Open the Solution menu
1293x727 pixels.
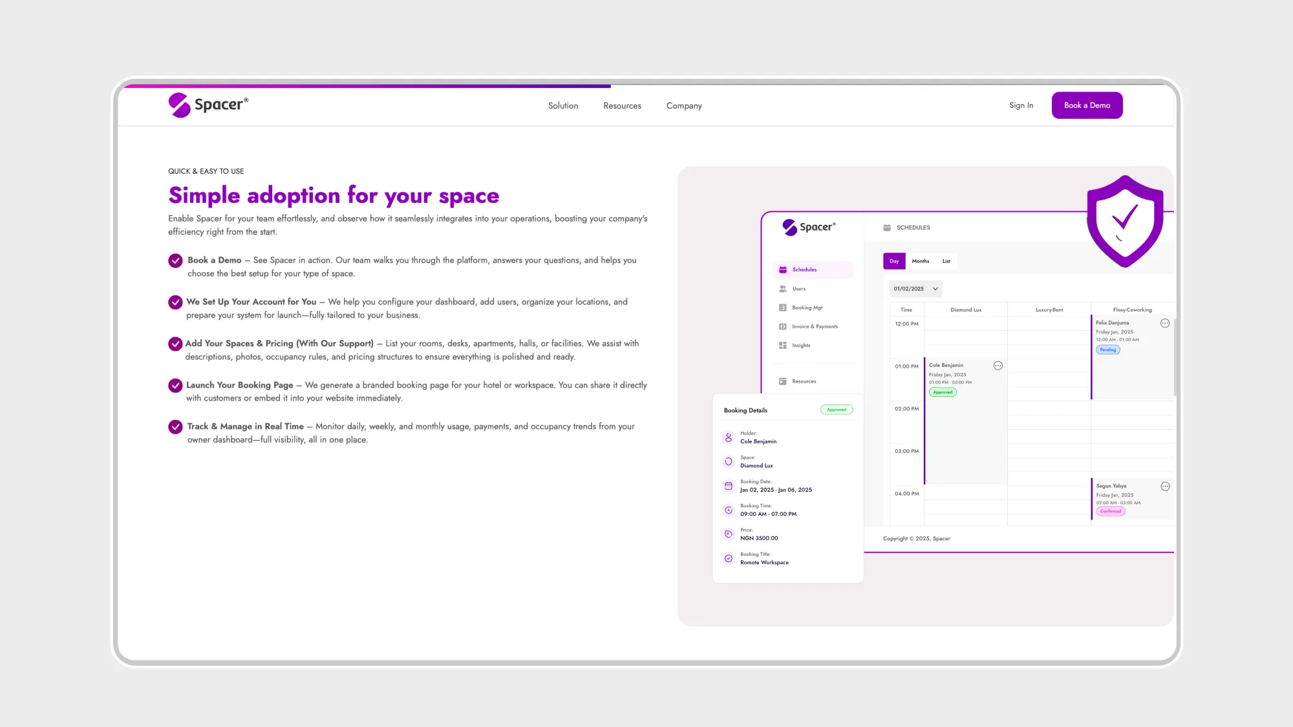(563, 106)
